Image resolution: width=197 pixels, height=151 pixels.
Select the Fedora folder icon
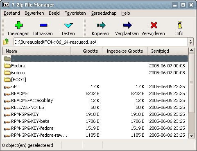(7, 66)
